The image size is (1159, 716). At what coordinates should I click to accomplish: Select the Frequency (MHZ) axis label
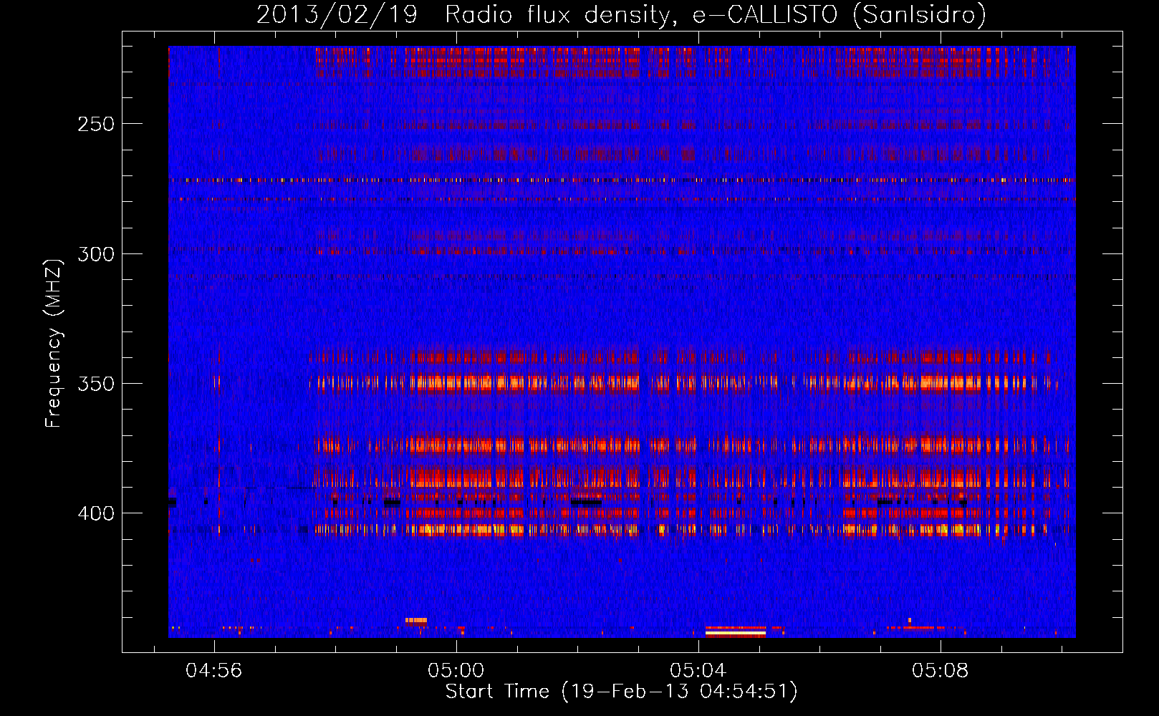coord(54,343)
